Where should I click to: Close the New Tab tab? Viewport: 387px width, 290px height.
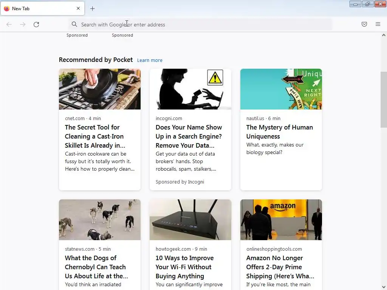point(78,8)
